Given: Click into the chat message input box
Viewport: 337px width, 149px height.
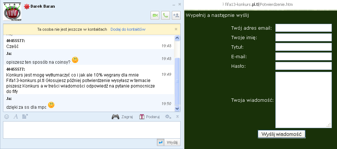Looking at the screenshot, I should [x=91, y=130].
